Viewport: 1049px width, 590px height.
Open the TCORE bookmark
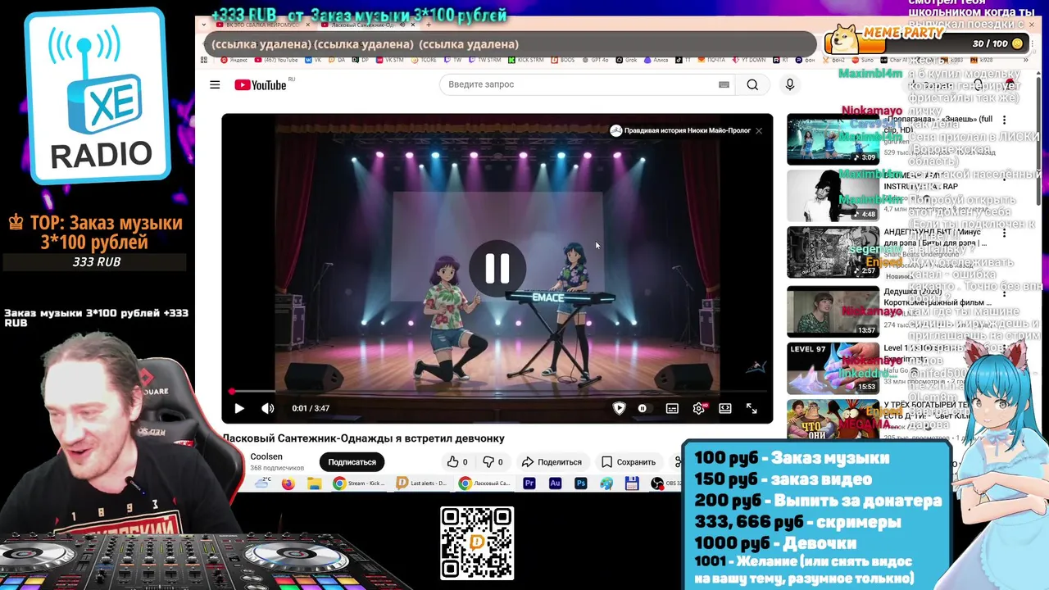coord(424,60)
